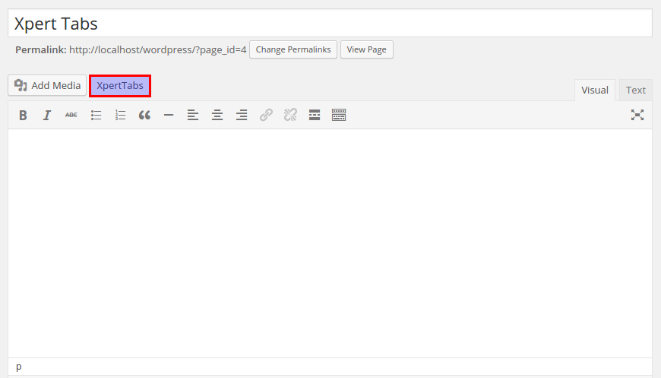Toggle italic formatting
Viewport: 661px width, 378px height.
pyautogui.click(x=47, y=115)
